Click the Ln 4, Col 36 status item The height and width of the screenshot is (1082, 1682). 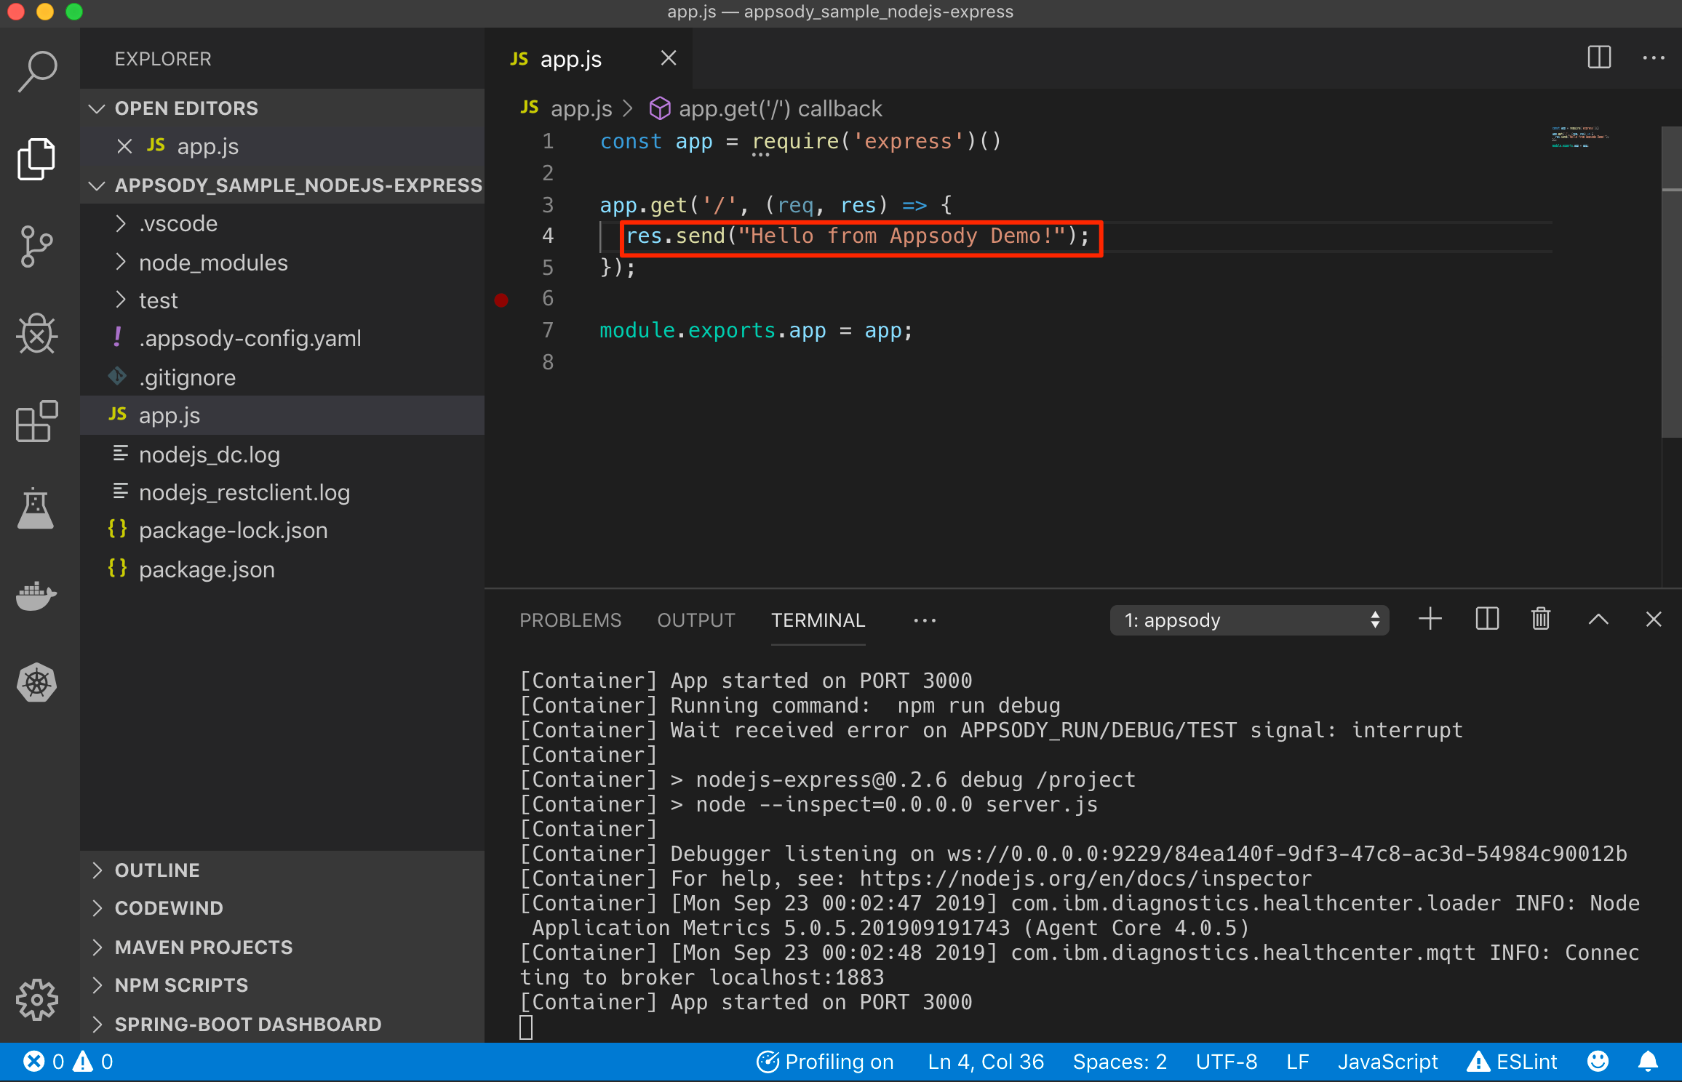pos(986,1062)
